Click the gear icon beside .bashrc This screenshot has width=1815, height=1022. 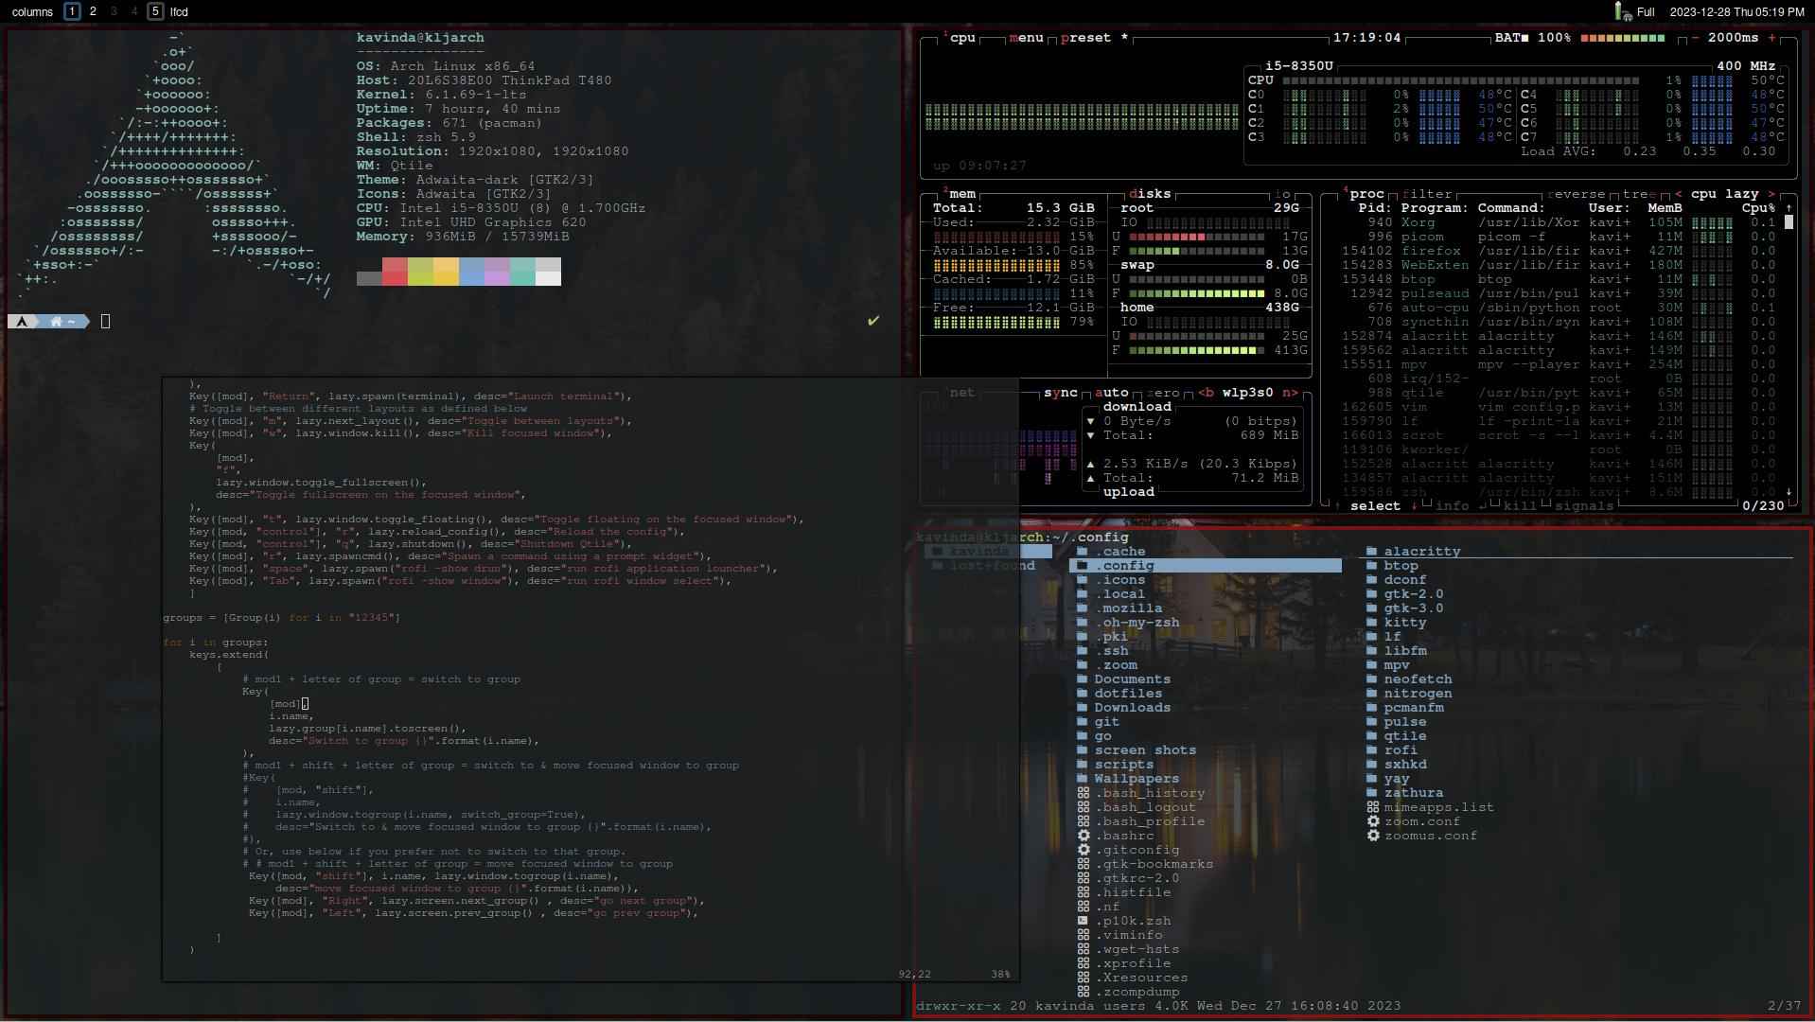pyautogui.click(x=1084, y=836)
